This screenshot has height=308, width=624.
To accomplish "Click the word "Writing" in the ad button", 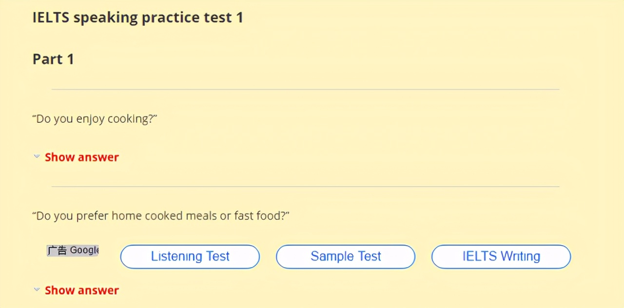I will (521, 256).
